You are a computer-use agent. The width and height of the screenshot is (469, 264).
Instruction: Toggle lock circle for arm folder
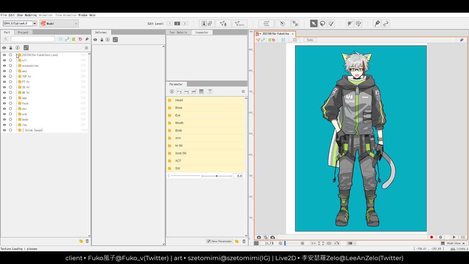(x=10, y=114)
